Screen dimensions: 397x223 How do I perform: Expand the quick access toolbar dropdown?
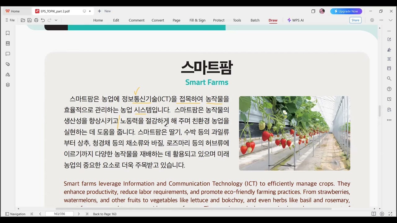pos(56,20)
